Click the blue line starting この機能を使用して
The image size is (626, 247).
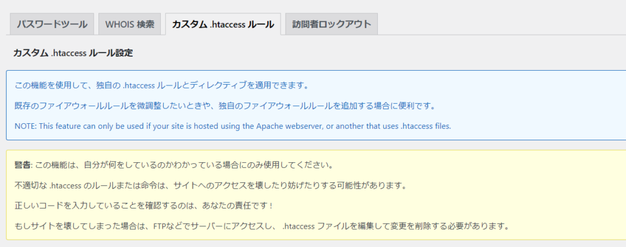161,85
